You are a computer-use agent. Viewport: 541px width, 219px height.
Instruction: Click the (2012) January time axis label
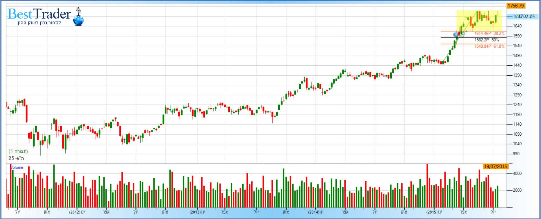pos(77,212)
